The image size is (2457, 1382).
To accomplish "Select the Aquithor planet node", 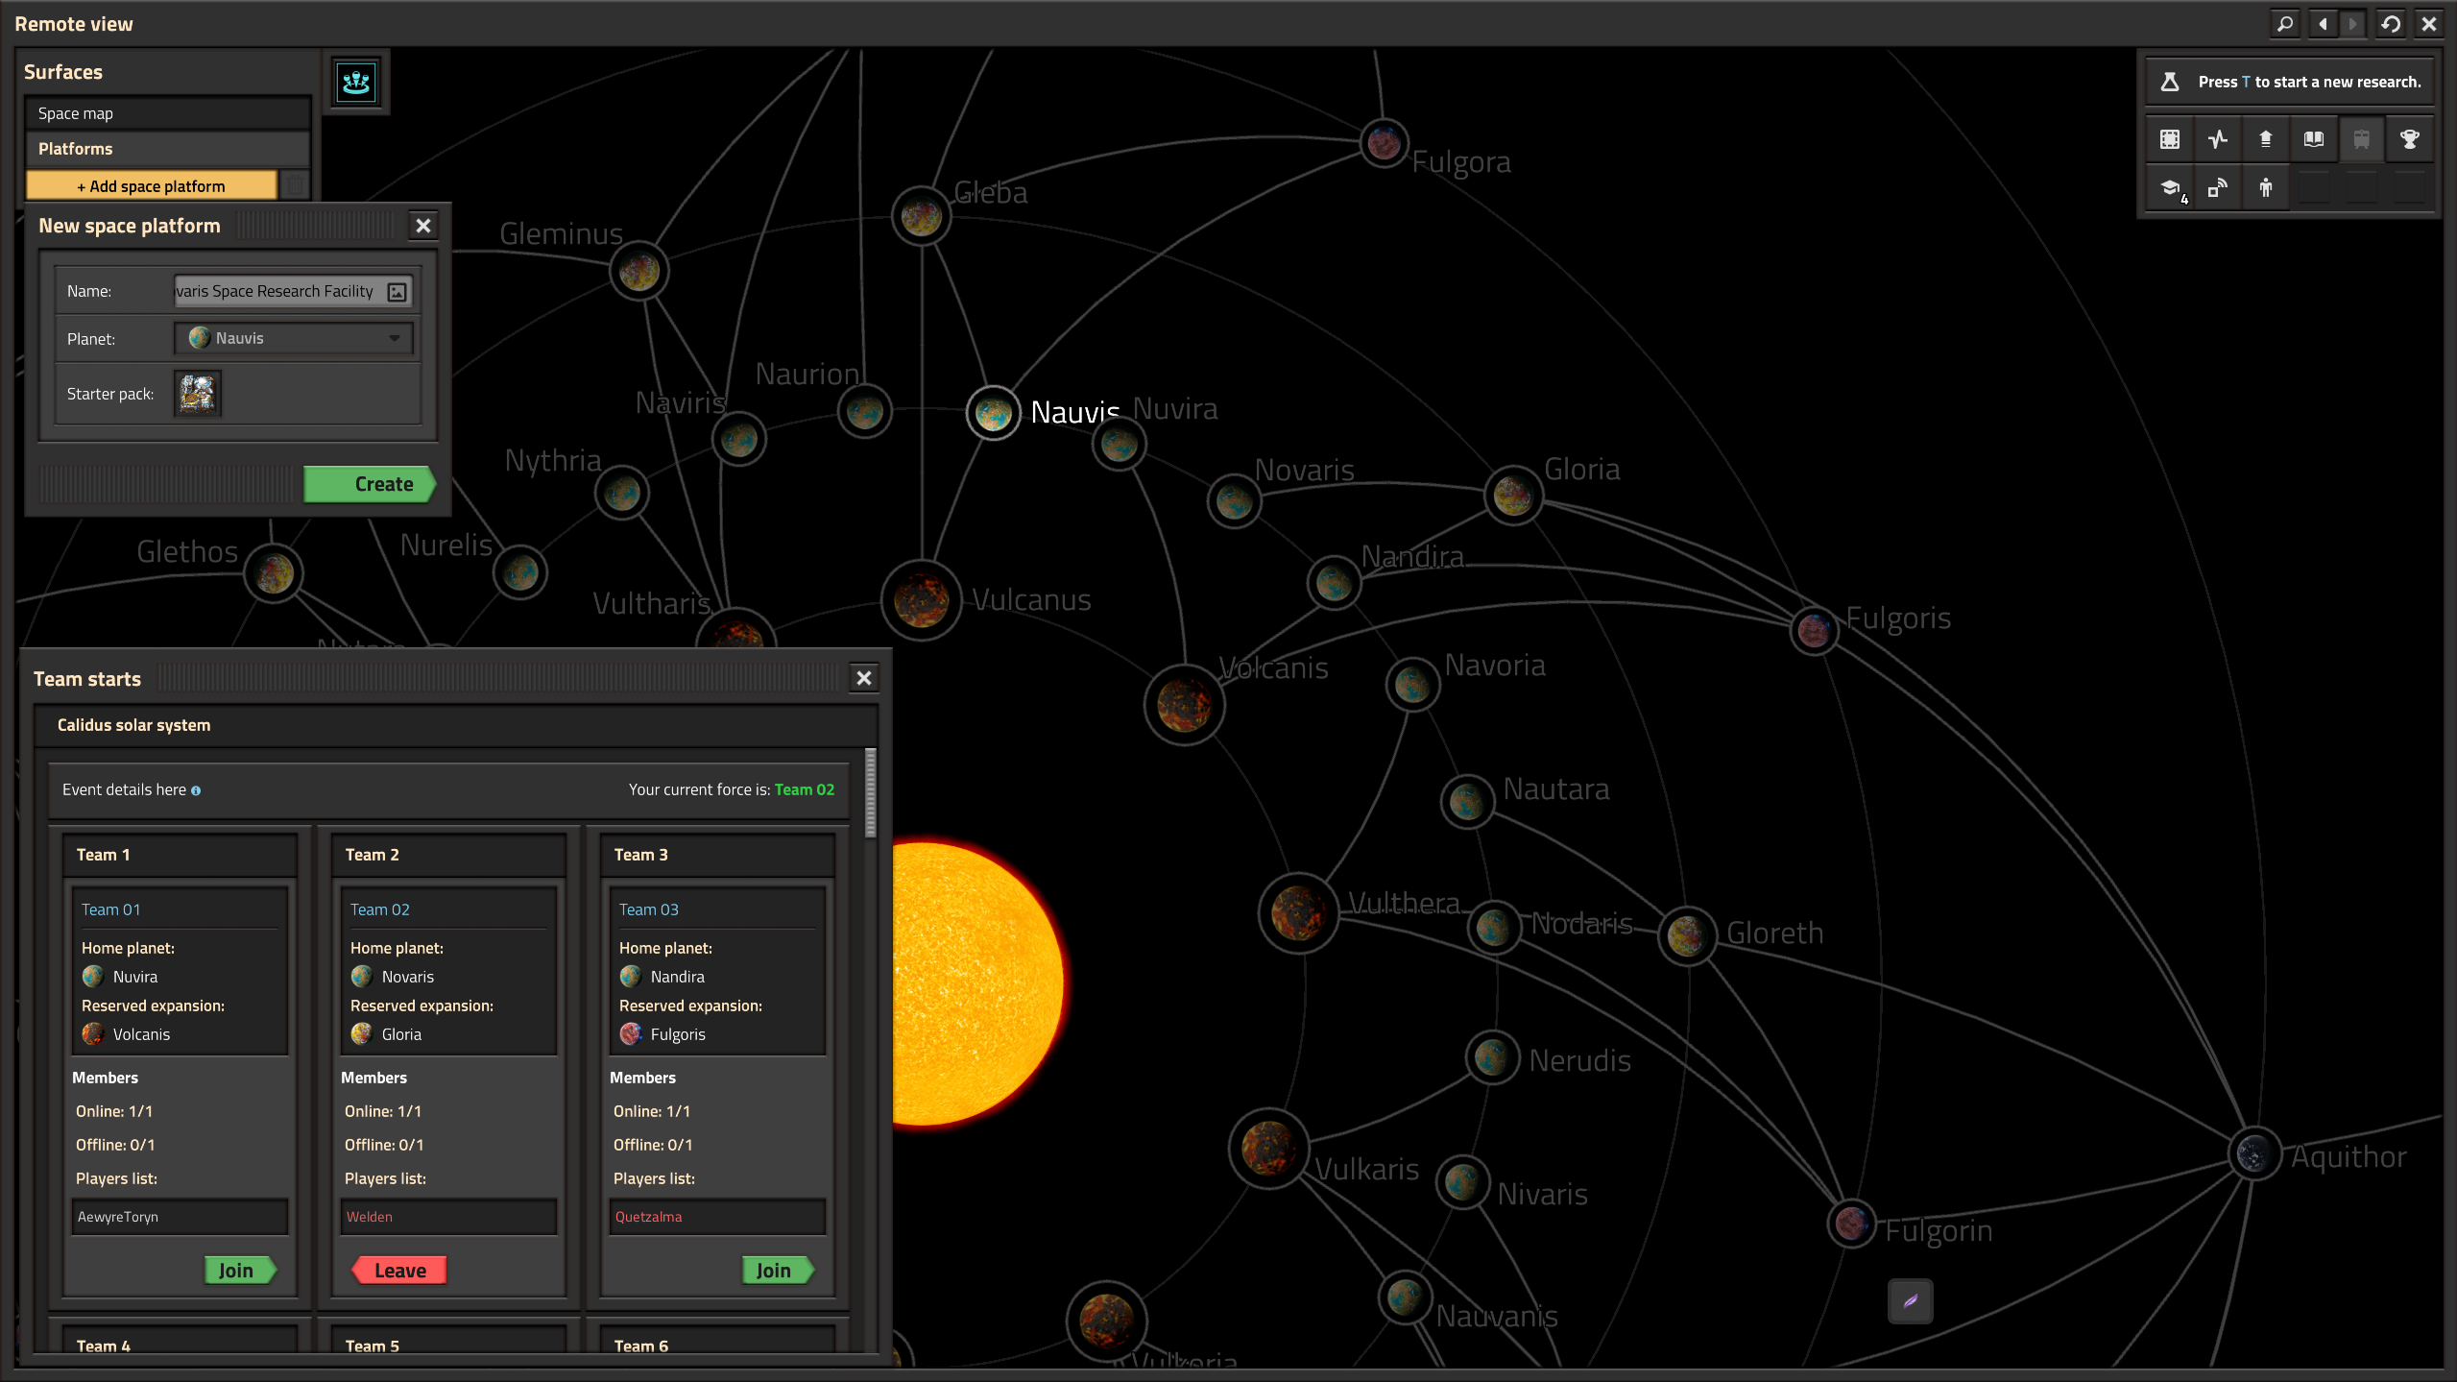I will point(2253,1153).
